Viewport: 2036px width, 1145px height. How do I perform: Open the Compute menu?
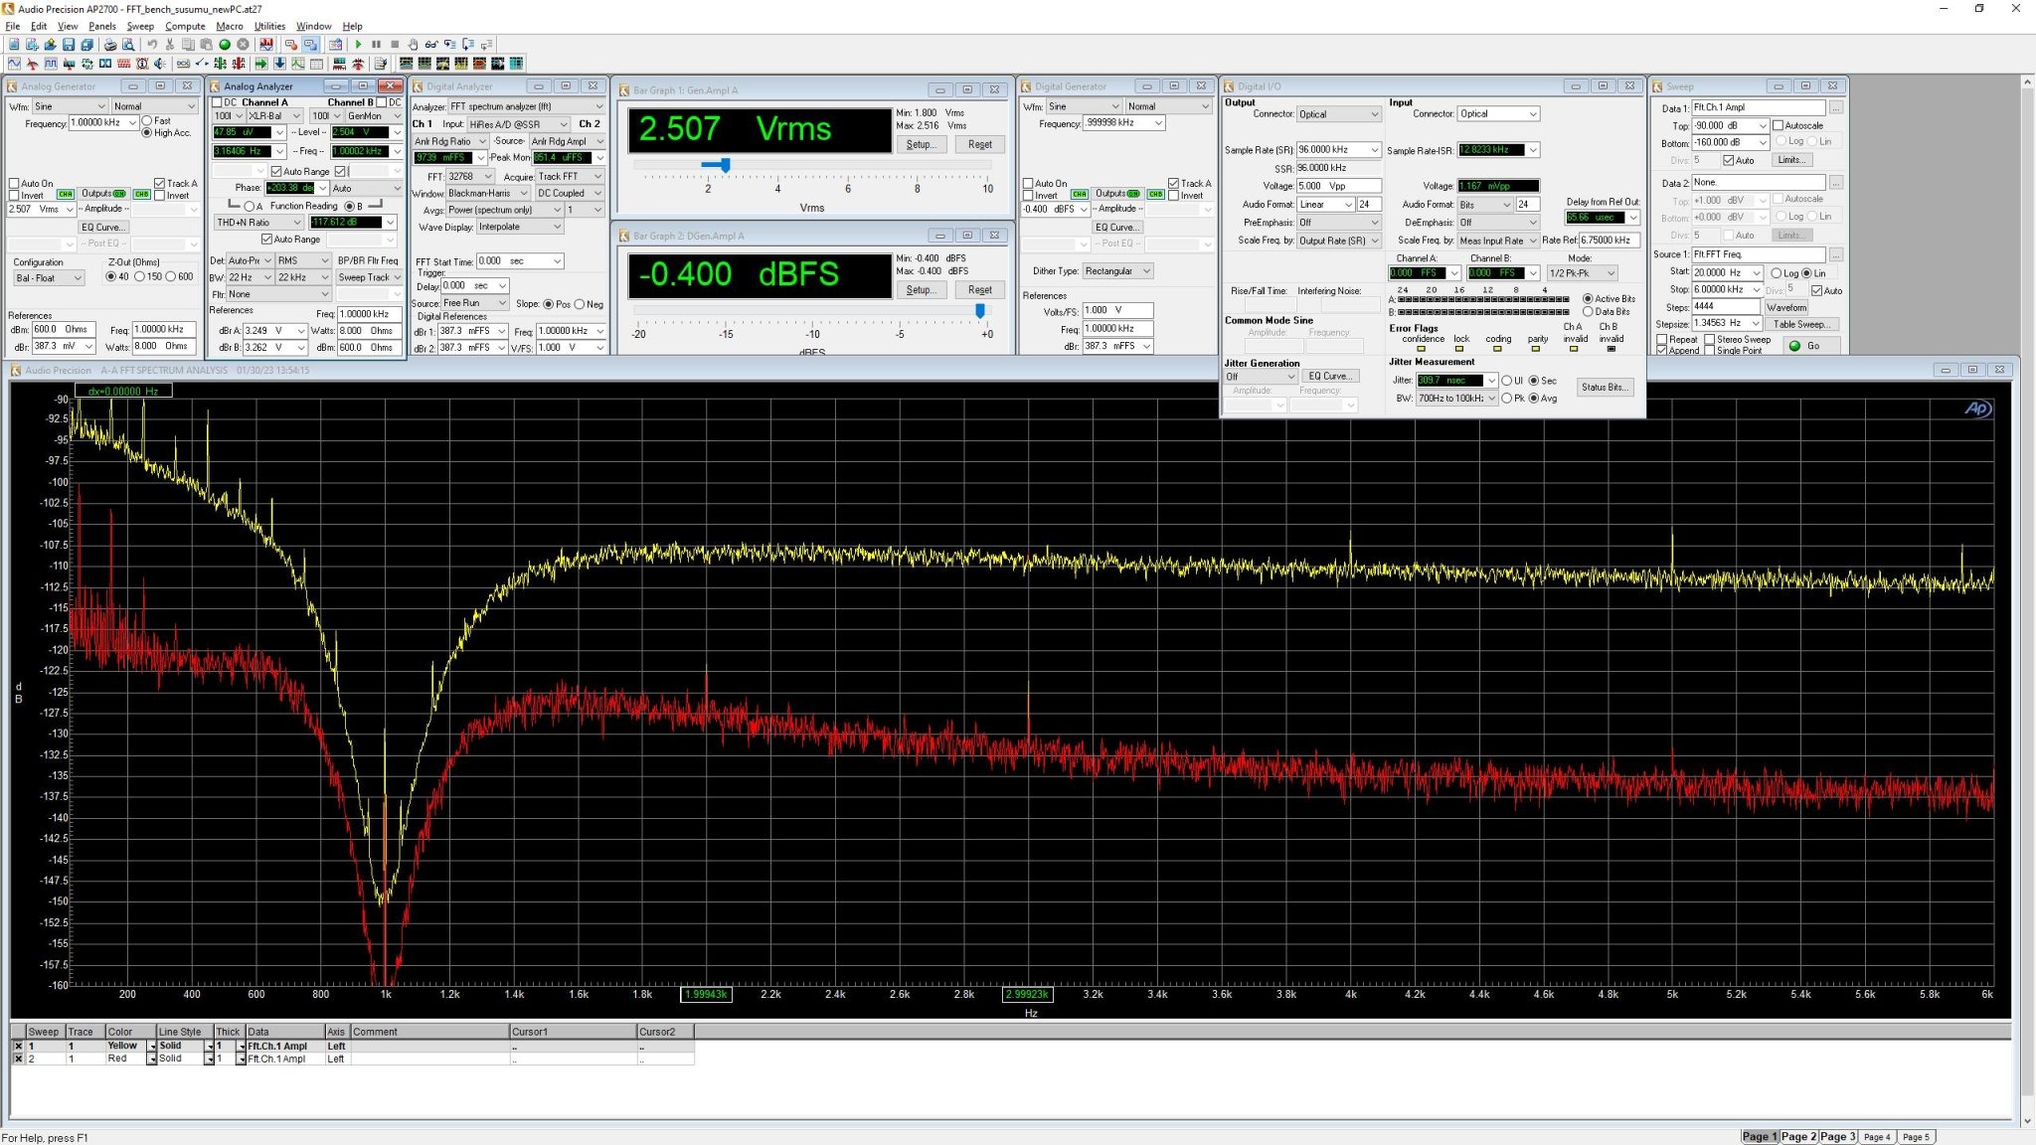pos(185,26)
